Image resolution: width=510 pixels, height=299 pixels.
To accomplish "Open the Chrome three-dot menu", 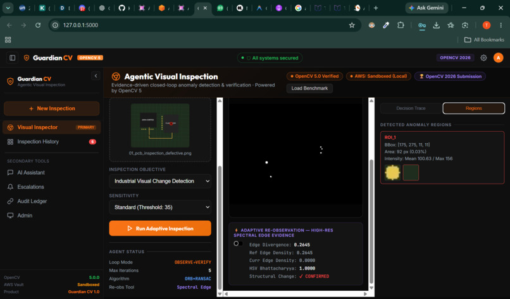I will (501, 25).
